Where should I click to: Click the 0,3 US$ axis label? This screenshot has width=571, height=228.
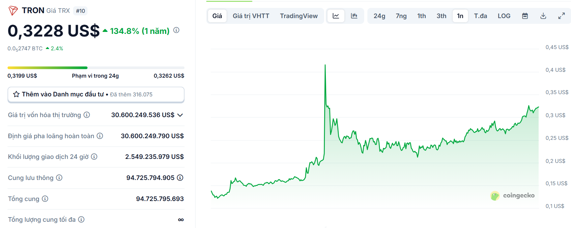tap(556, 115)
